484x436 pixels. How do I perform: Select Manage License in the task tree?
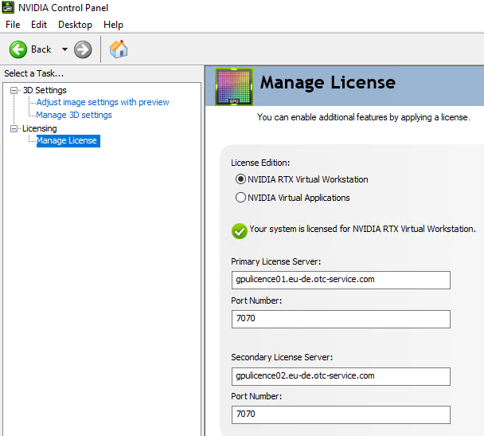(x=68, y=141)
